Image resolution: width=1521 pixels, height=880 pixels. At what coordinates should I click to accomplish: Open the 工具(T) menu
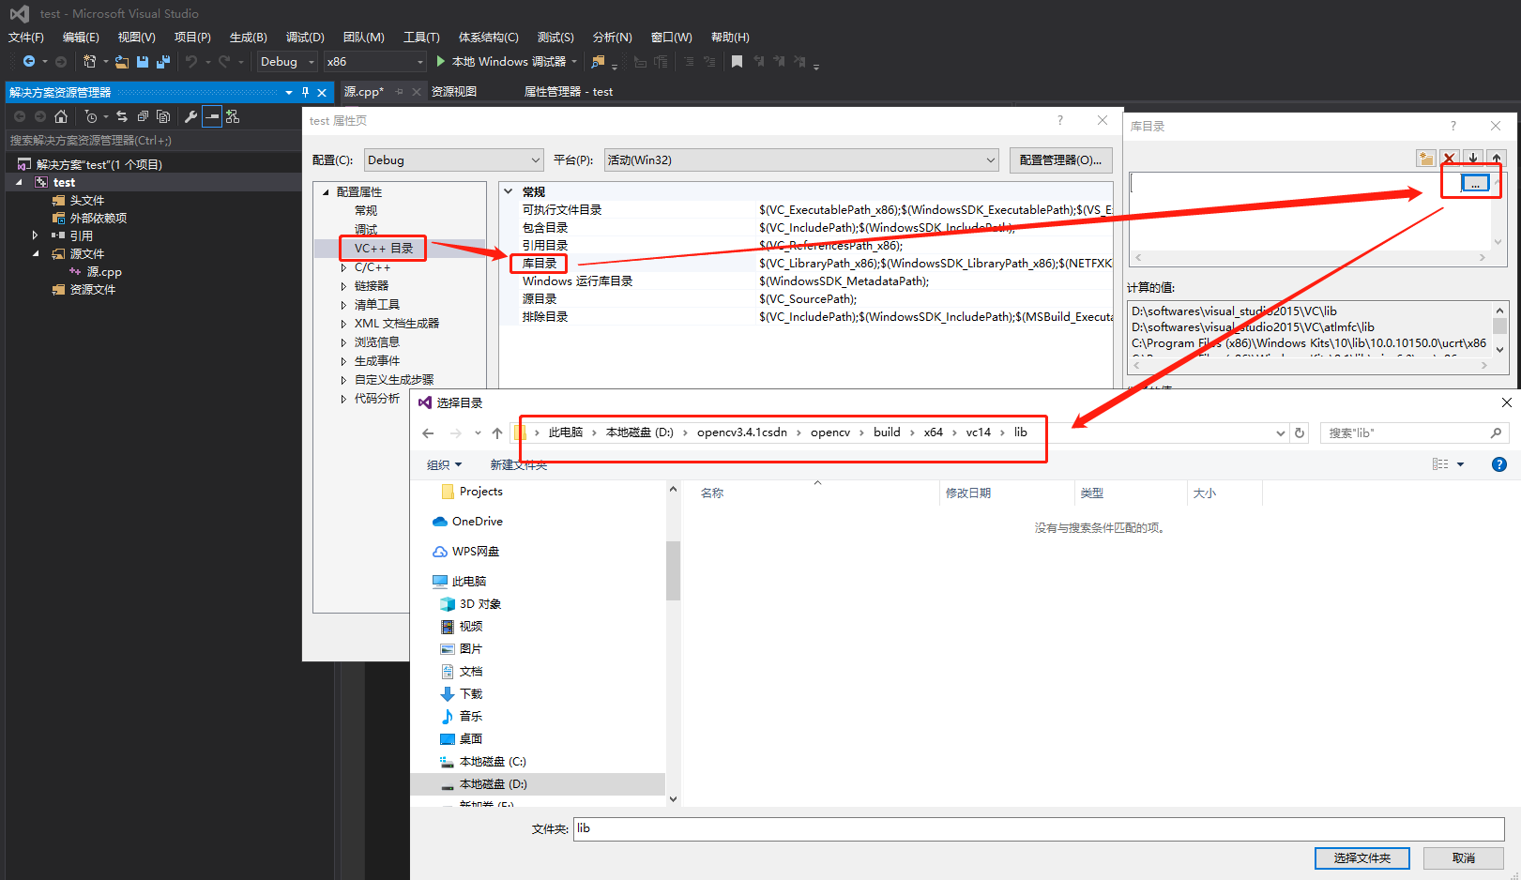click(421, 38)
